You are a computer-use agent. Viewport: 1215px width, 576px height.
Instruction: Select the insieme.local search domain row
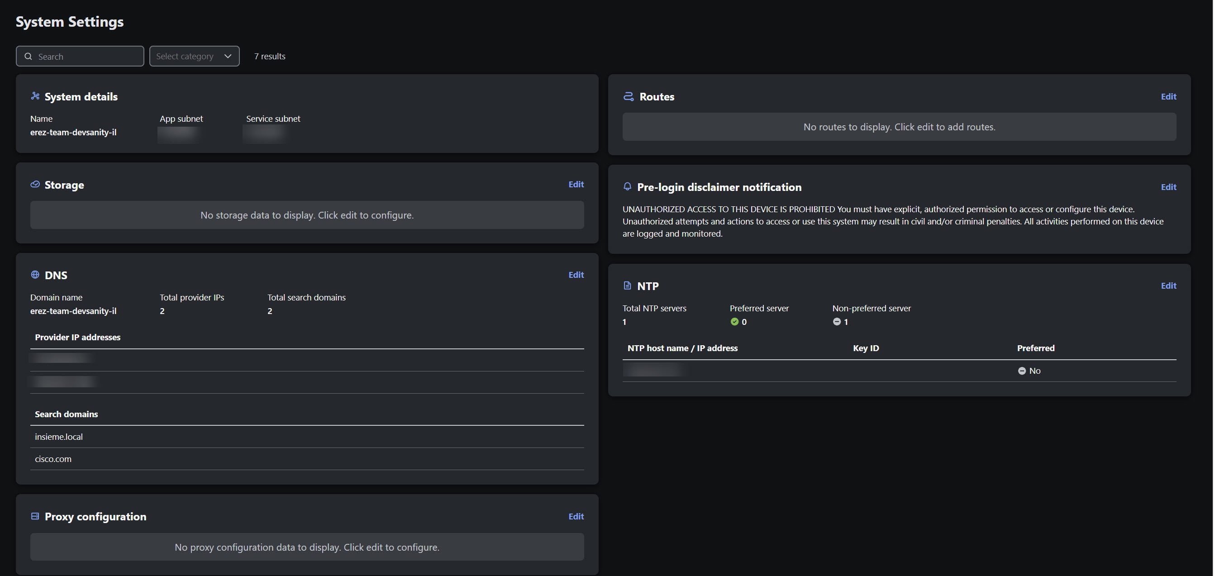pos(307,437)
